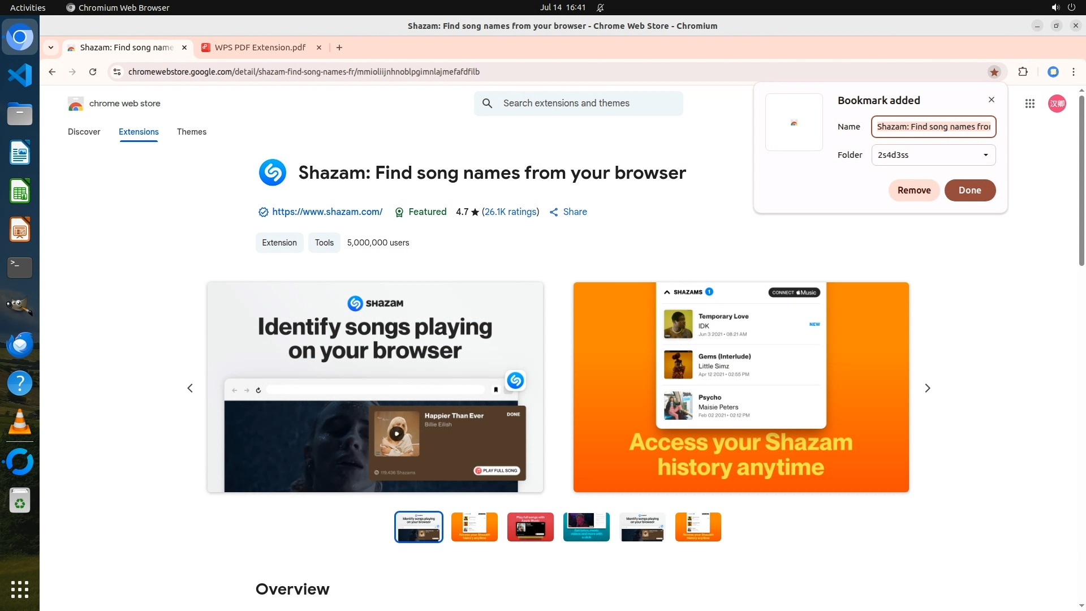This screenshot has width=1086, height=611.
Task: Remove the bookmark with Remove button
Action: pyautogui.click(x=913, y=190)
